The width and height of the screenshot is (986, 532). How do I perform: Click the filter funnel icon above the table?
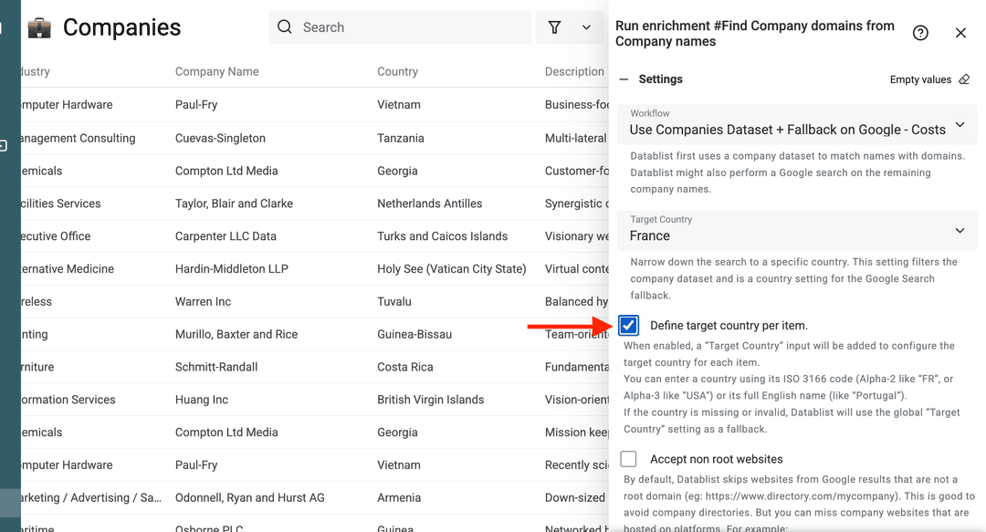(554, 27)
